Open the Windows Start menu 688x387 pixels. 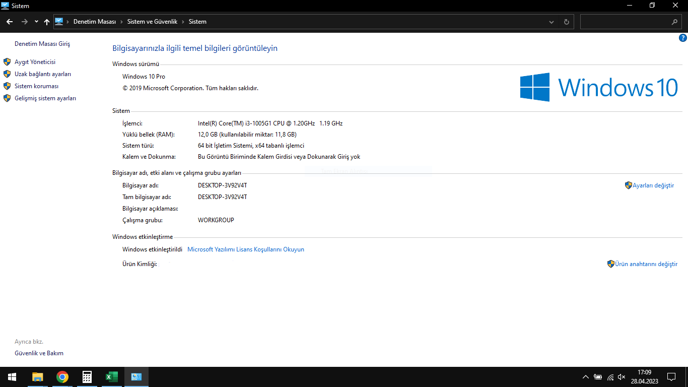(x=12, y=377)
